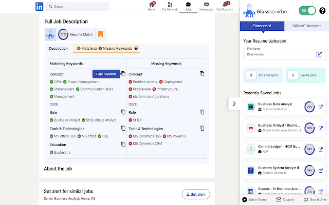Screen dimensions: 329x205
Task: Expand more matching Concept keywords
Action: pos(53,104)
